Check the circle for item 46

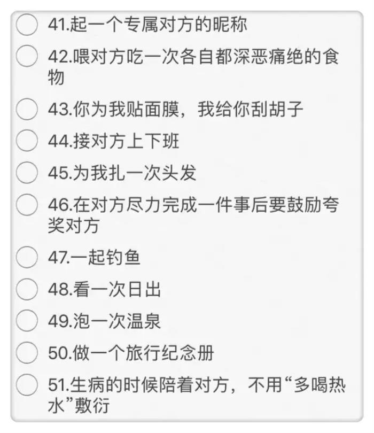pyautogui.click(x=27, y=204)
